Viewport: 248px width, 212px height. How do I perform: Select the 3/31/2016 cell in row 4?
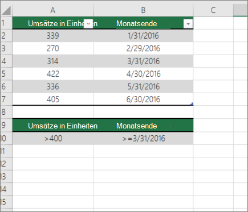143,61
